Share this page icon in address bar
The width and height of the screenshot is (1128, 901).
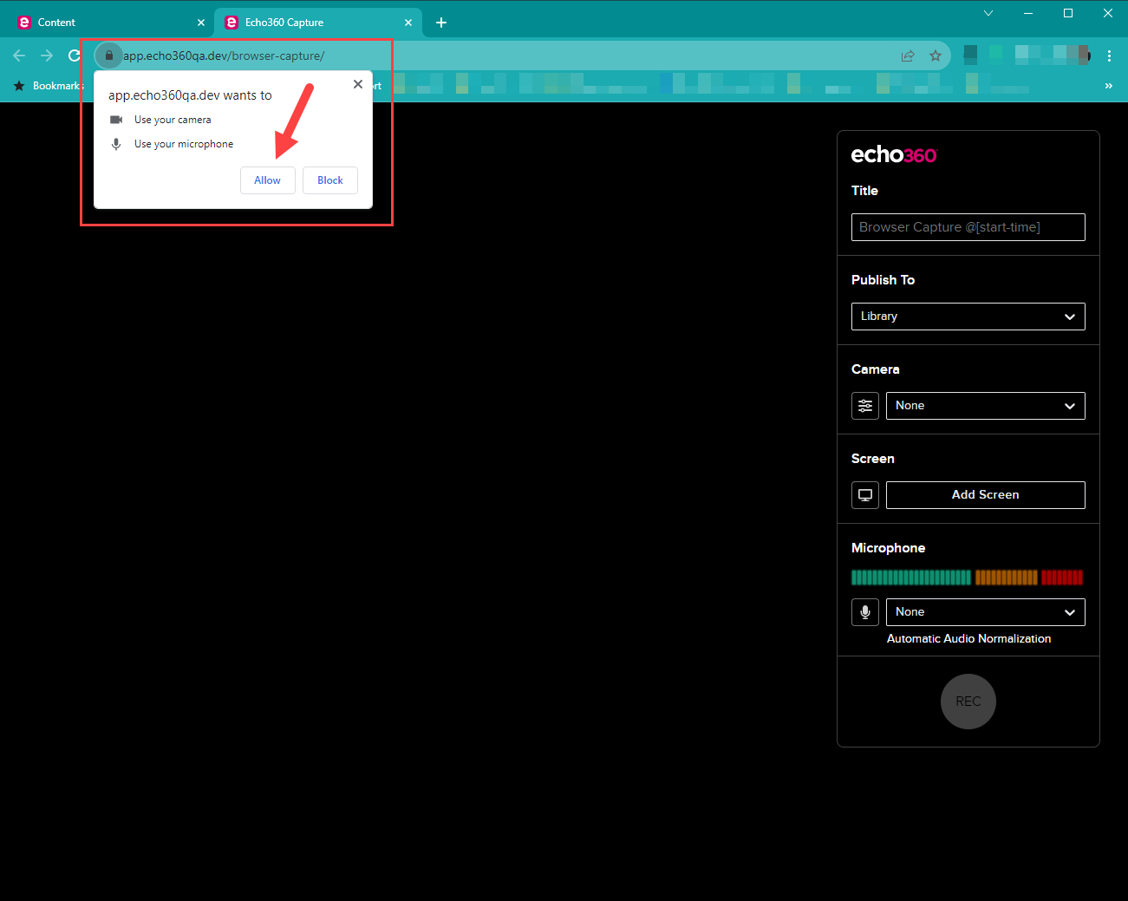[x=908, y=55]
